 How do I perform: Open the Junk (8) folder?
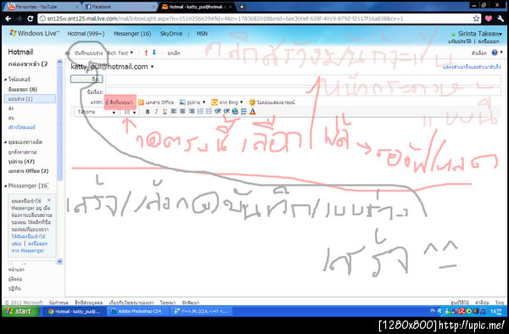point(22,89)
